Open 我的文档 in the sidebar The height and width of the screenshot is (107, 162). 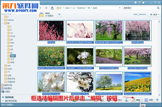[7, 85]
